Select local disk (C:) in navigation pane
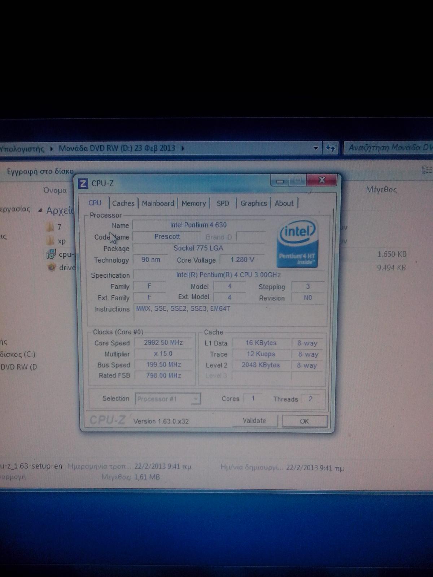 click(18, 354)
